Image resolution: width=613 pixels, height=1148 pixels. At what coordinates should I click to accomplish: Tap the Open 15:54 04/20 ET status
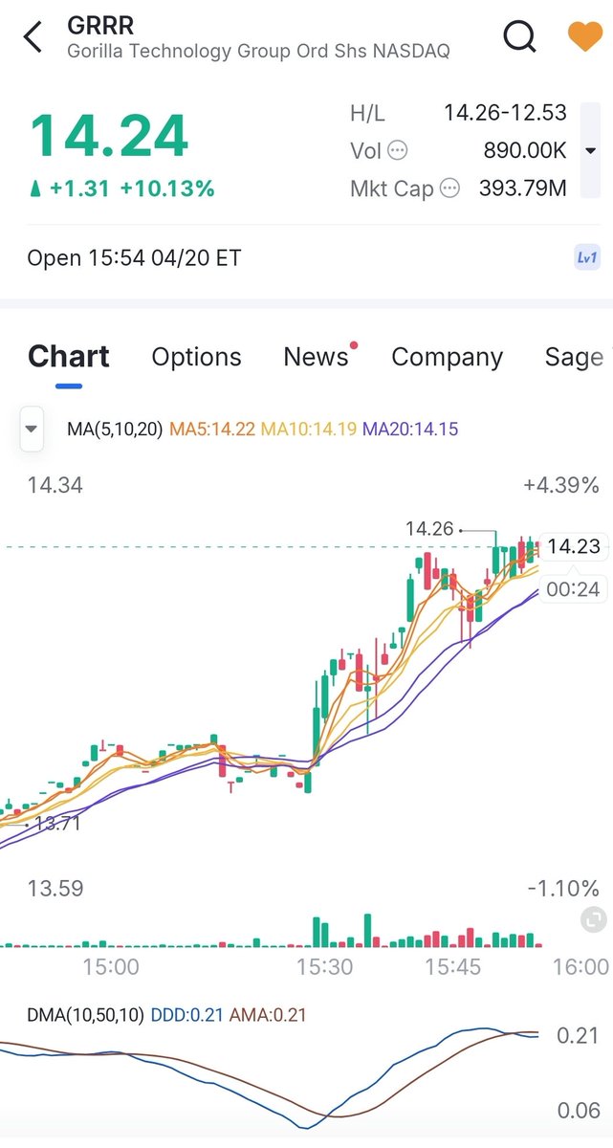(134, 258)
